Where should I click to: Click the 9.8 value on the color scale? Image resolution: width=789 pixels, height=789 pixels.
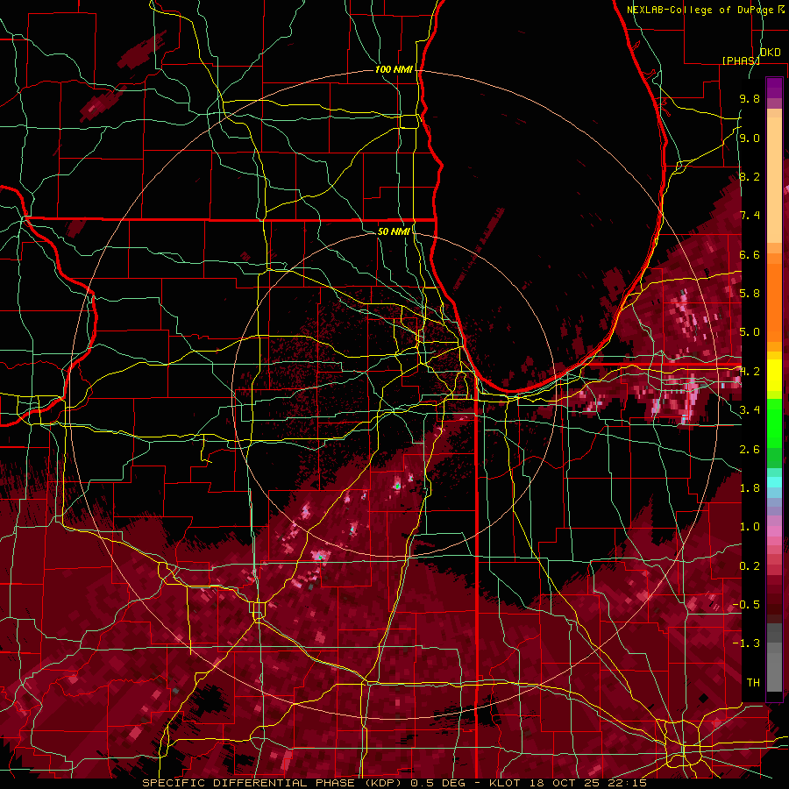(x=750, y=98)
